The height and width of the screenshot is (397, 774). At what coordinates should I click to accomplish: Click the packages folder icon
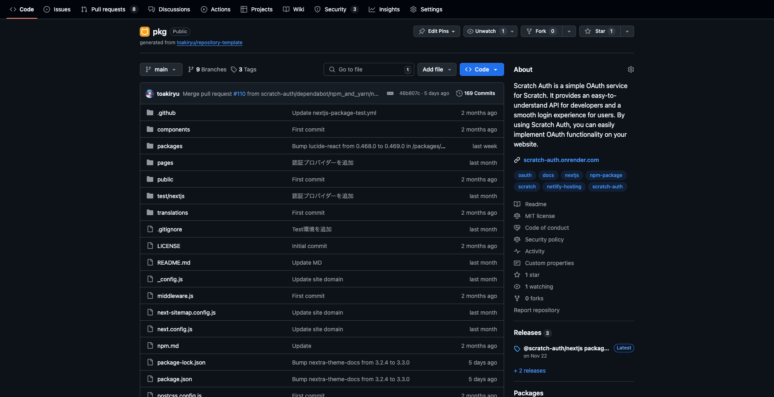150,146
